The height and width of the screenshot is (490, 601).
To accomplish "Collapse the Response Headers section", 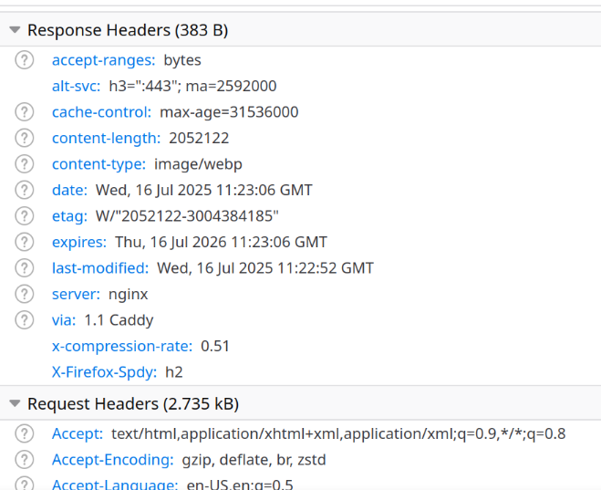I will click(15, 30).
